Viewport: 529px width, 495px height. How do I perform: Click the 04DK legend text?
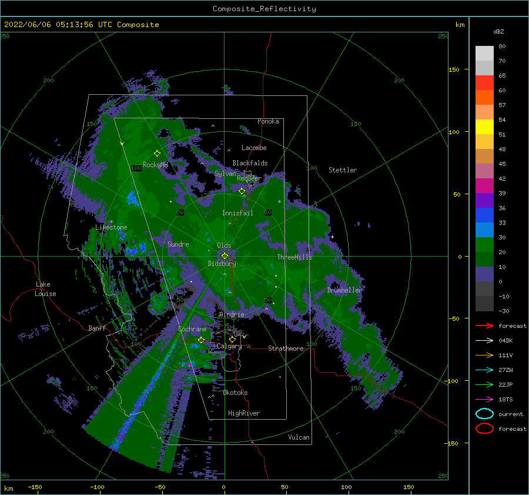(505, 340)
